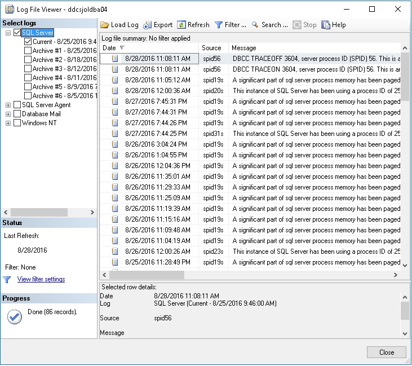
Task: Click log icon of 8/27/2016 7:44:26 PM row
Action: point(115,123)
